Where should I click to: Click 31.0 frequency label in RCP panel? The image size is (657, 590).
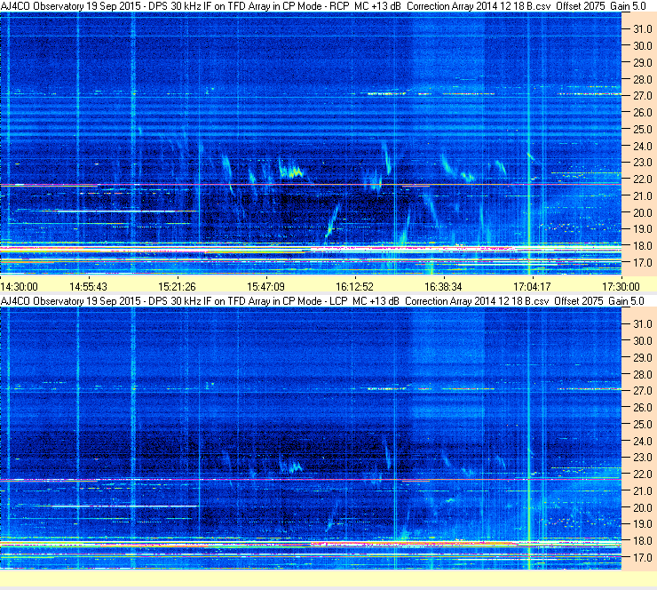pyautogui.click(x=643, y=29)
